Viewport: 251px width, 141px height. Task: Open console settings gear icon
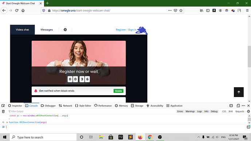[248, 112]
